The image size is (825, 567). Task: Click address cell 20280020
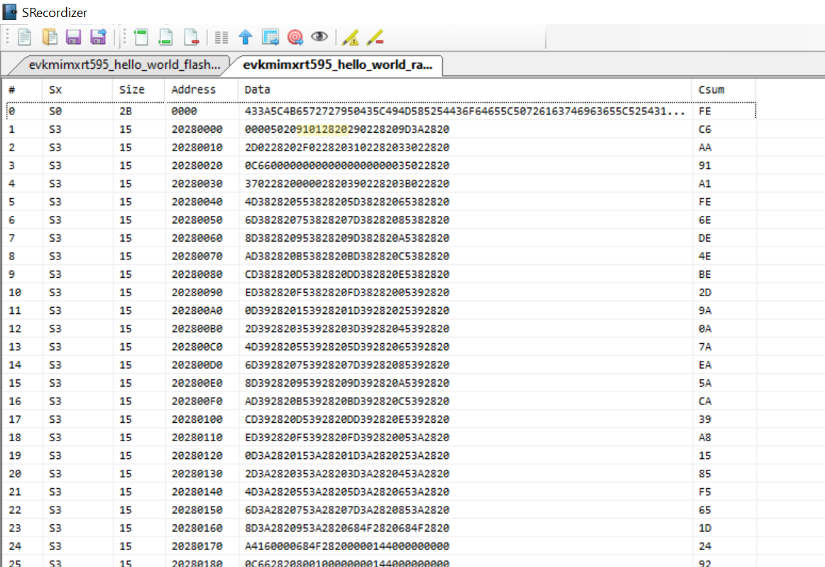click(x=202, y=166)
